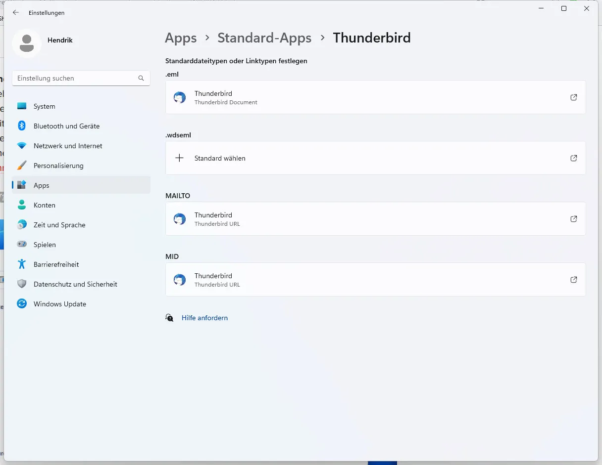602x465 pixels.
Task: Click the Thunderbird icon under .eml
Action: [180, 97]
